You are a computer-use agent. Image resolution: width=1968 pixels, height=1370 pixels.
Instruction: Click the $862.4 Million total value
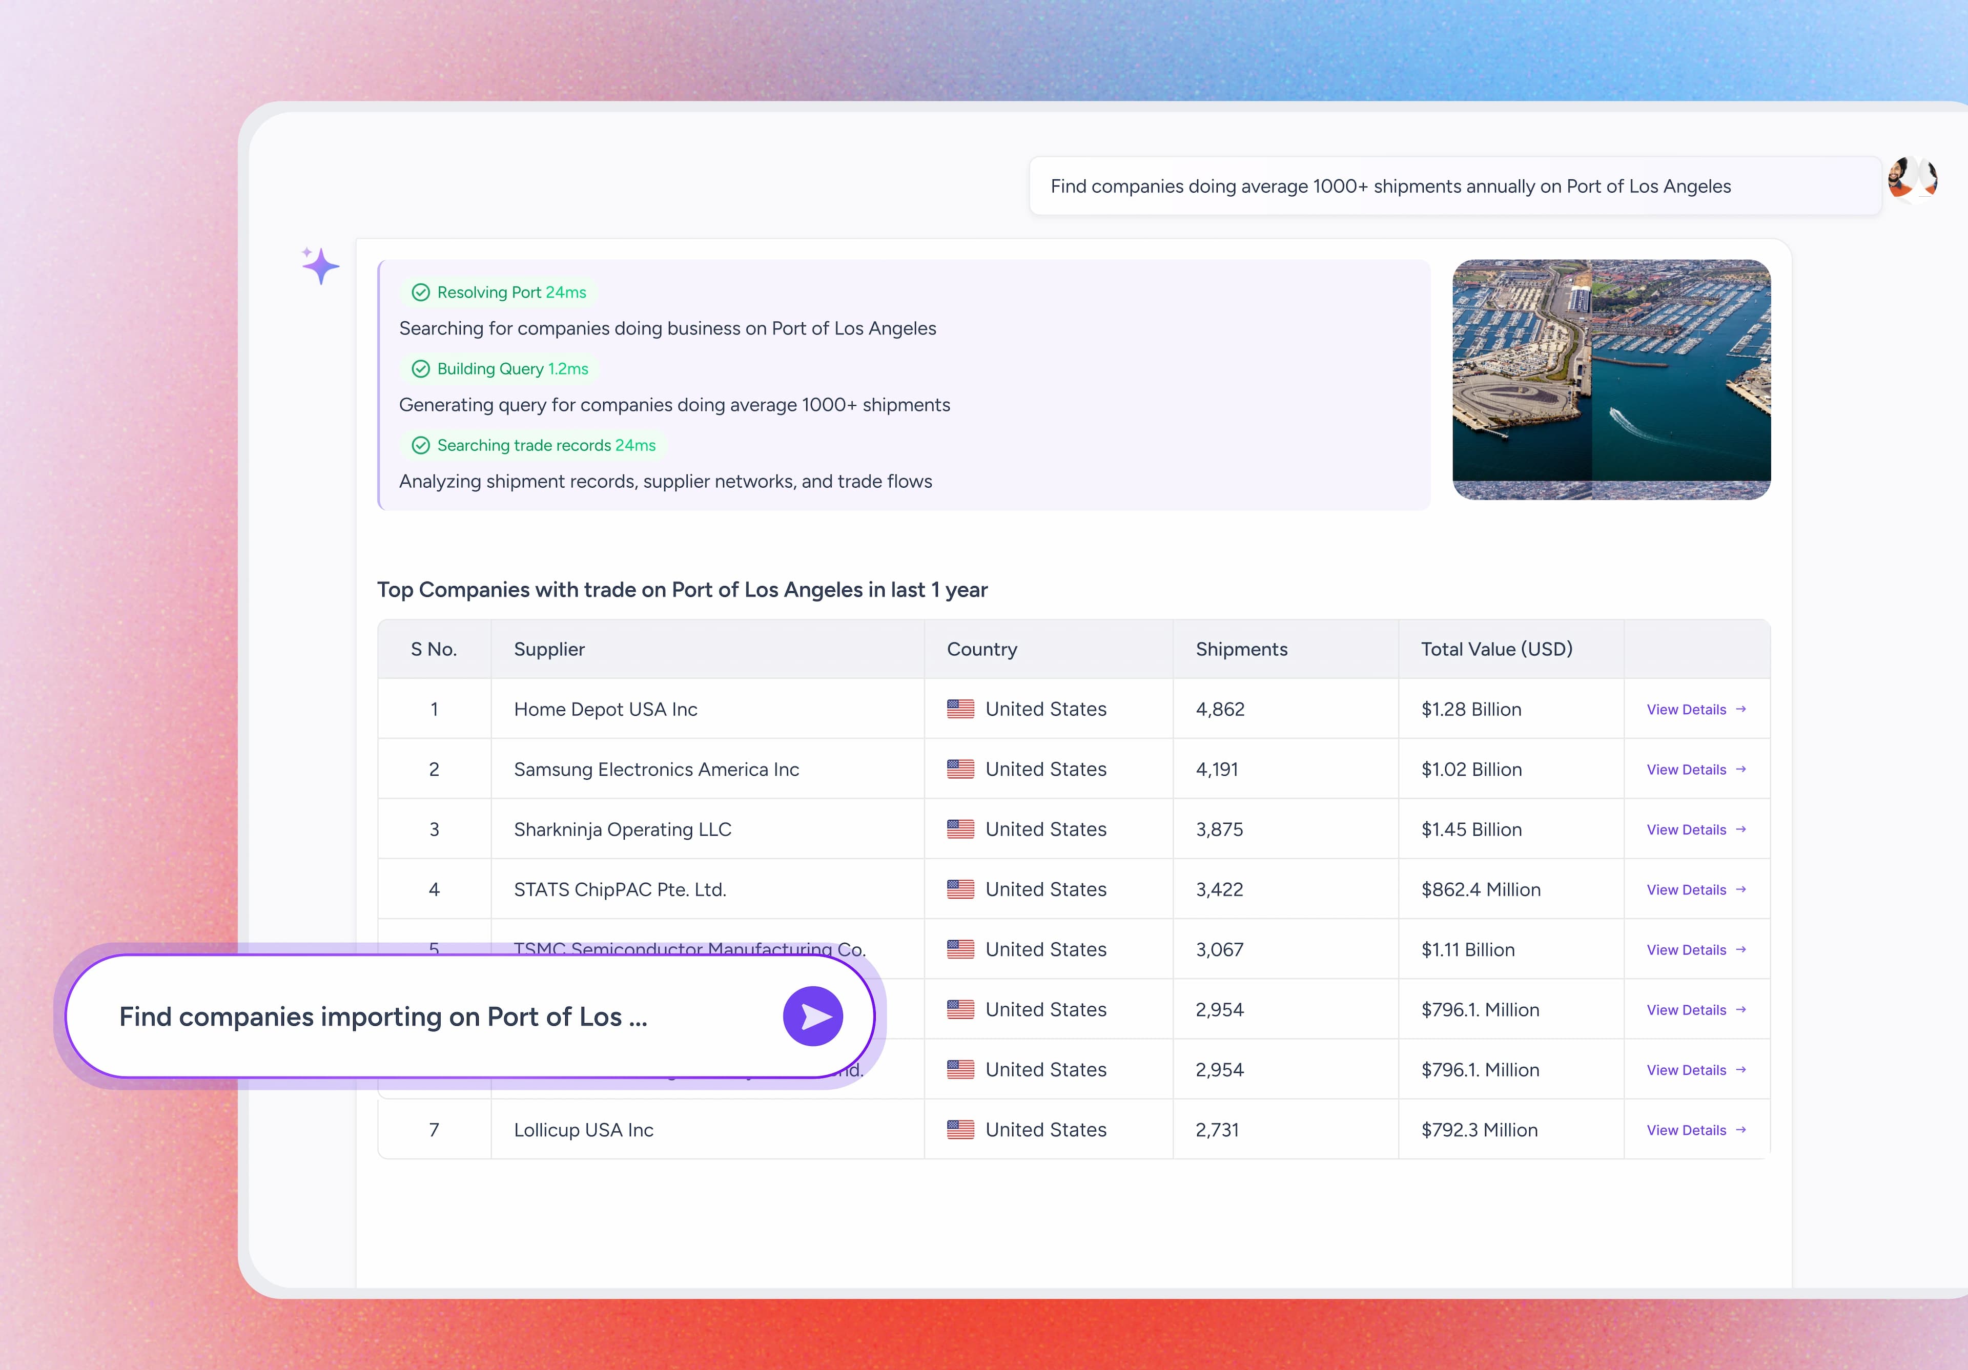point(1480,889)
